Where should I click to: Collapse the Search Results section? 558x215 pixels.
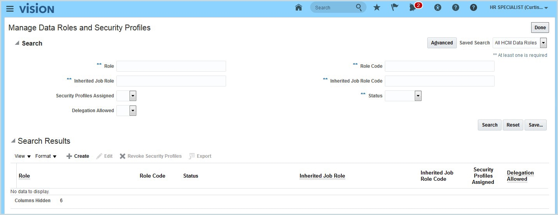click(x=13, y=141)
